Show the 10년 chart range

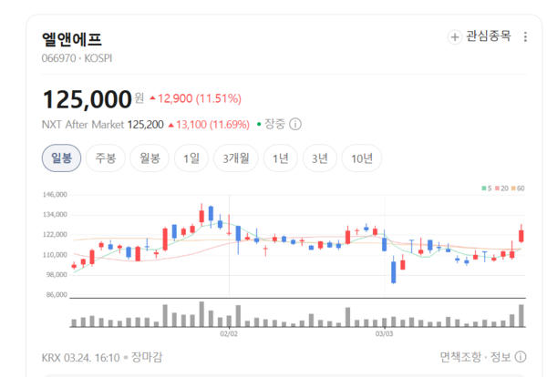tap(361, 158)
